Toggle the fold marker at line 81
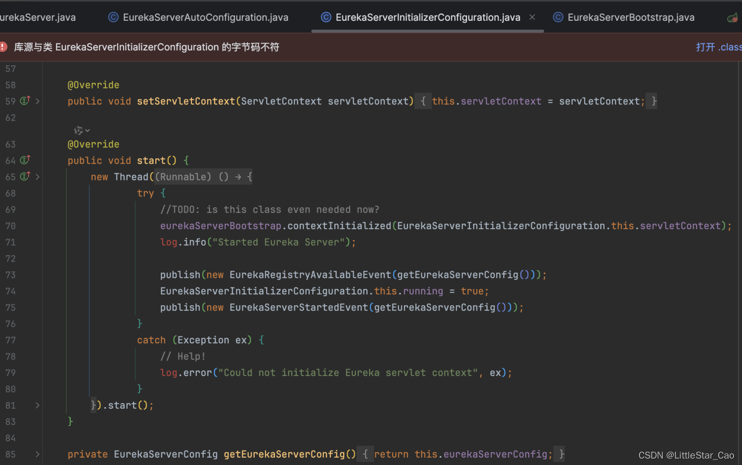Viewport: 742px width, 465px height. pyautogui.click(x=38, y=406)
